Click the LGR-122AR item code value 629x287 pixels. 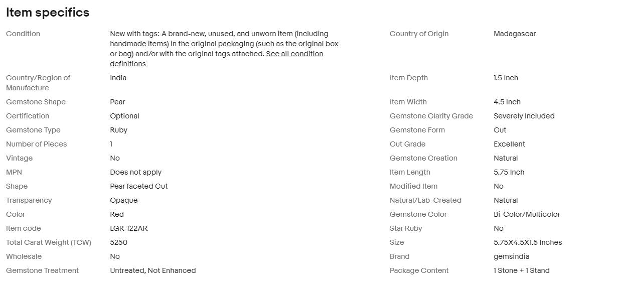(129, 228)
